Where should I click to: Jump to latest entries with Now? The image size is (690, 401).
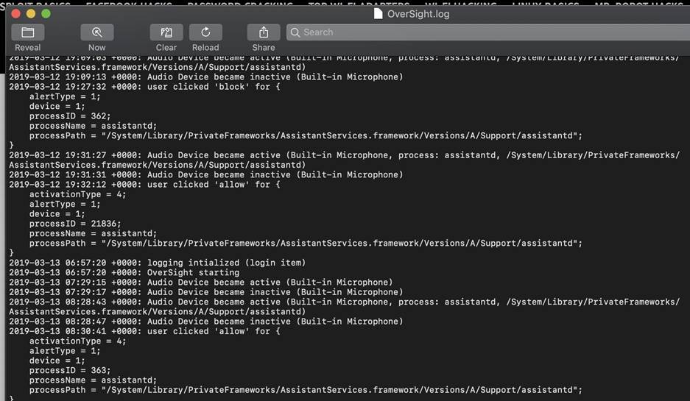pyautogui.click(x=96, y=32)
